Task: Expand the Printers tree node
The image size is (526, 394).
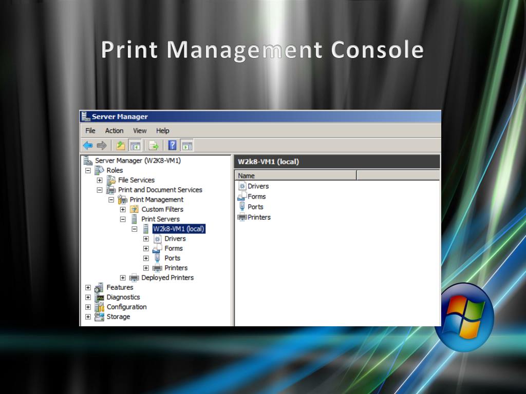Action: pyautogui.click(x=146, y=268)
